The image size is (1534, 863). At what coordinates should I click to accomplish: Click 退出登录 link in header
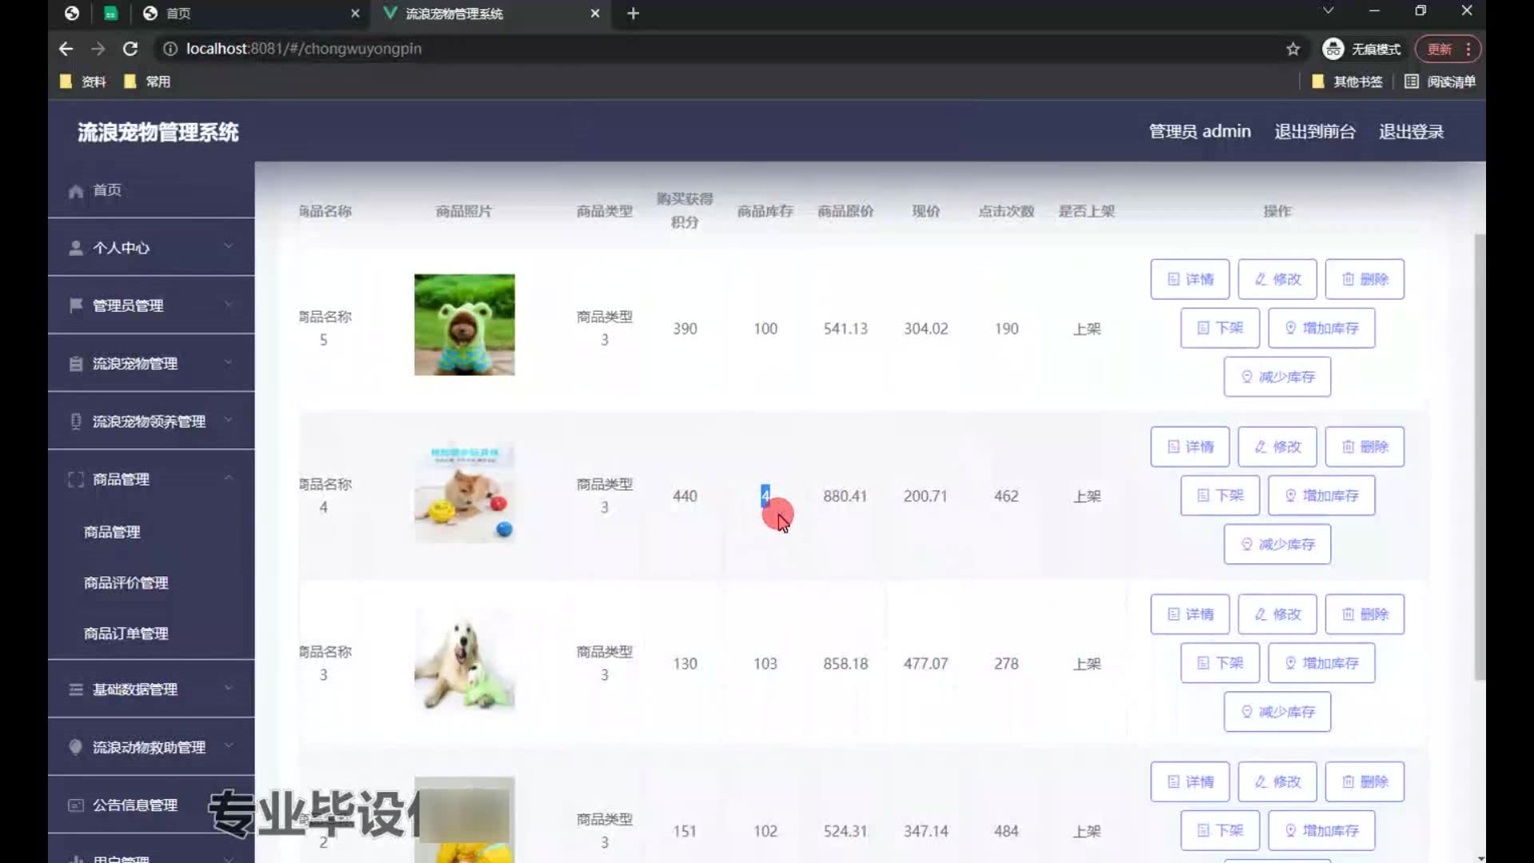coord(1411,132)
